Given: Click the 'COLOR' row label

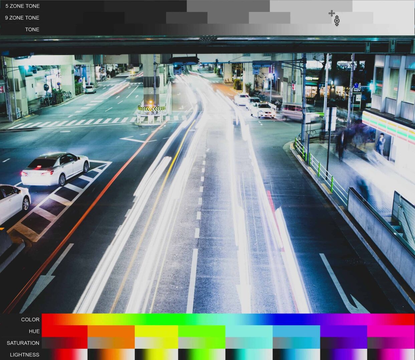Looking at the screenshot, I should pyautogui.click(x=30, y=319).
